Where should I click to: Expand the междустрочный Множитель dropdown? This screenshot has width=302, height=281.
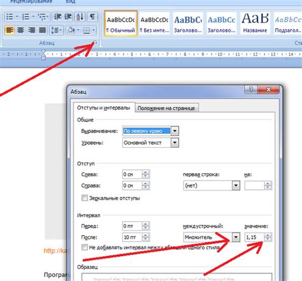[x=236, y=237]
